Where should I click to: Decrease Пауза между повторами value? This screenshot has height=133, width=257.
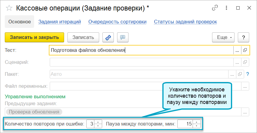pos(196,126)
